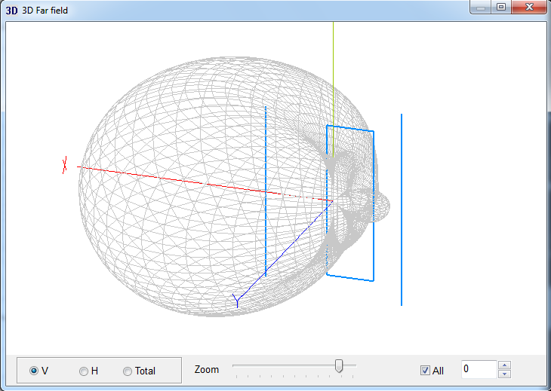Click the red X axis label

click(x=65, y=165)
